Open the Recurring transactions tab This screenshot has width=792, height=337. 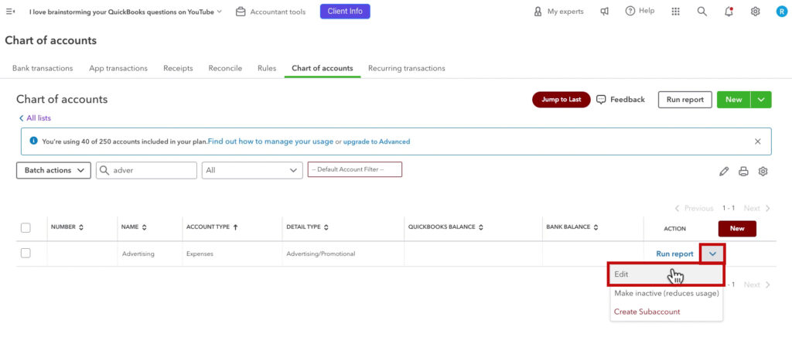[x=407, y=68]
